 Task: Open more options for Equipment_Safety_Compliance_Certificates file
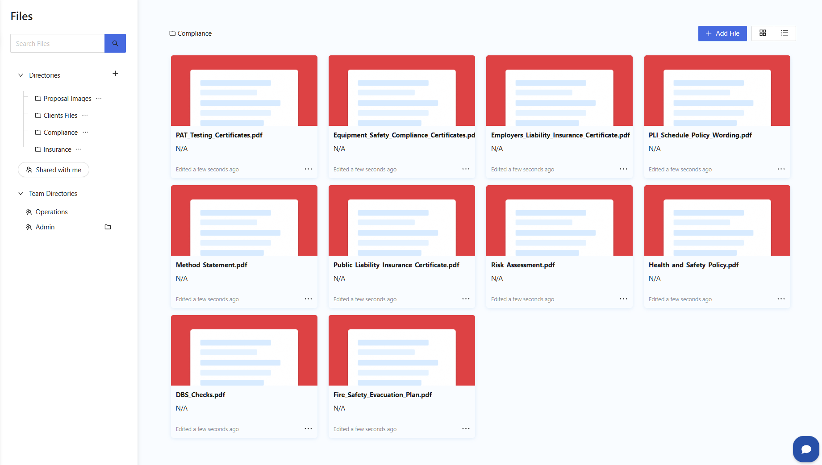pos(466,169)
